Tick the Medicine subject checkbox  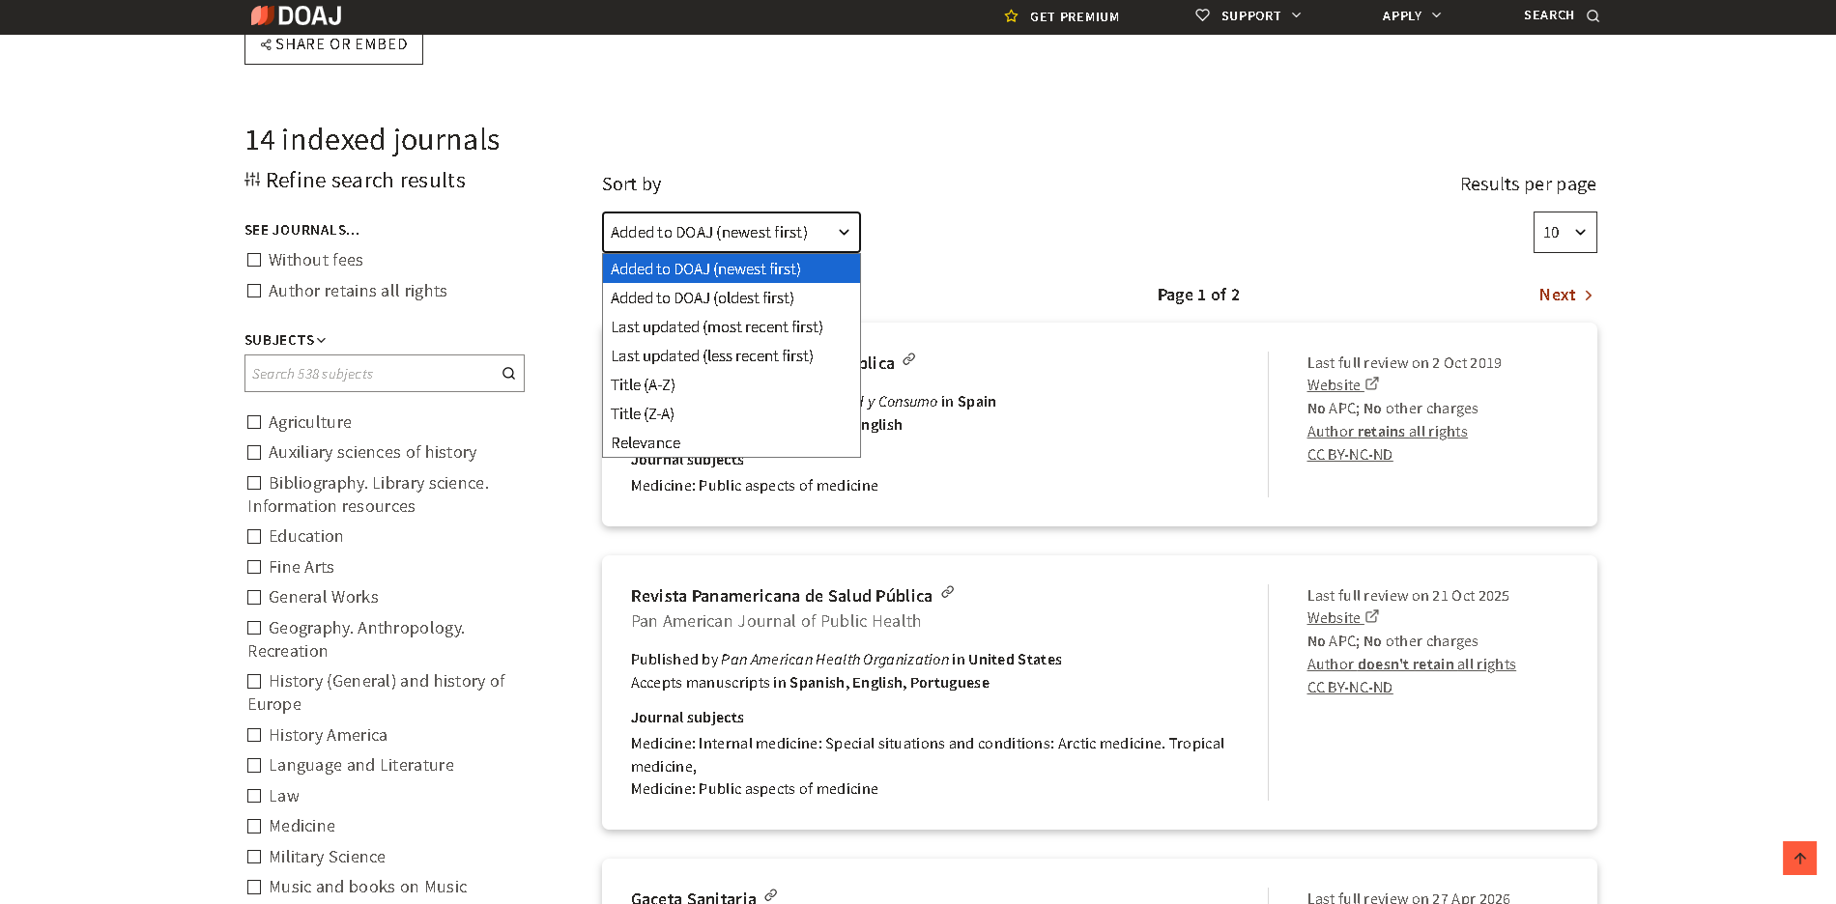pyautogui.click(x=254, y=826)
